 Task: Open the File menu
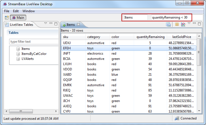7,11
